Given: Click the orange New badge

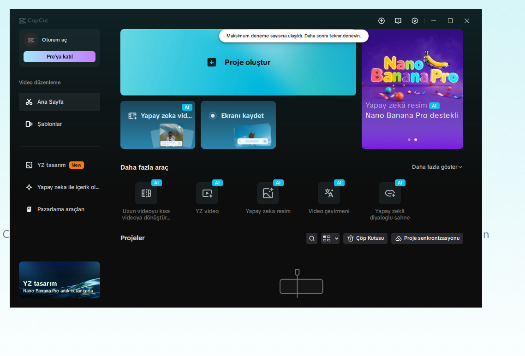Looking at the screenshot, I should tap(76, 165).
